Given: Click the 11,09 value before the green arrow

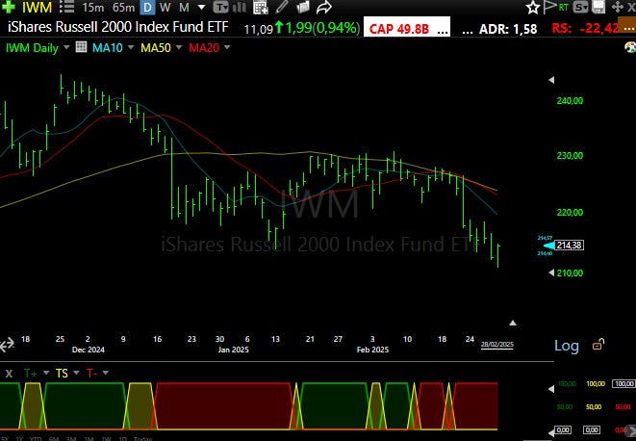Looking at the screenshot, I should (x=259, y=29).
